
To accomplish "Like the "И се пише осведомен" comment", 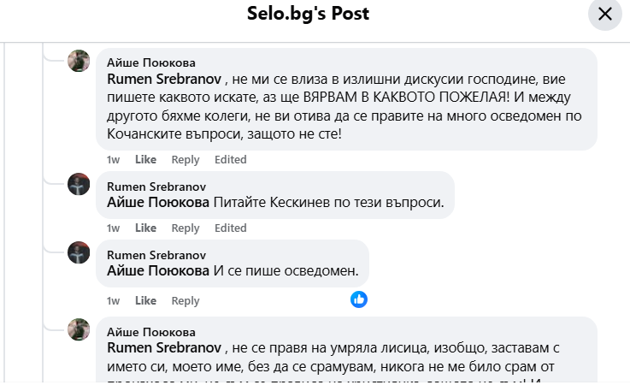I will 146,301.
